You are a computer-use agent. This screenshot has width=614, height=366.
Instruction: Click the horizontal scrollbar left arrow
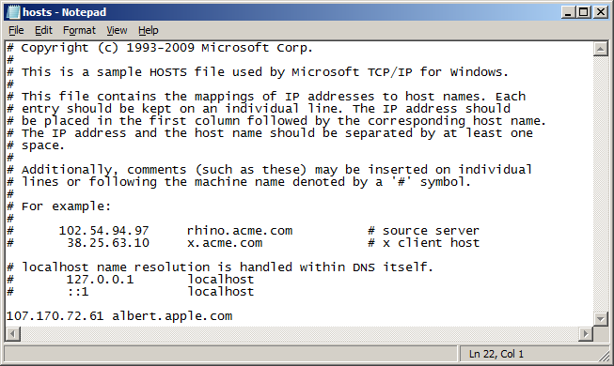[13, 333]
